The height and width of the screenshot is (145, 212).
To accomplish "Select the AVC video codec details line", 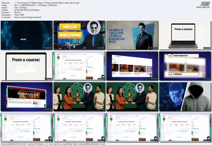I will [x=35, y=5].
